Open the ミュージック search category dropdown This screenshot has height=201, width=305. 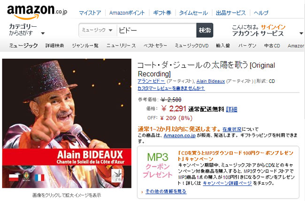click(98, 30)
